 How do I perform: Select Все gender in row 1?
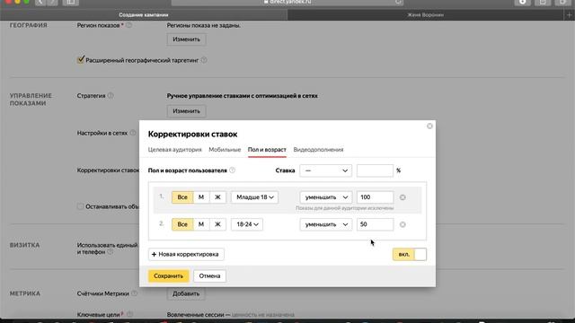182,197
